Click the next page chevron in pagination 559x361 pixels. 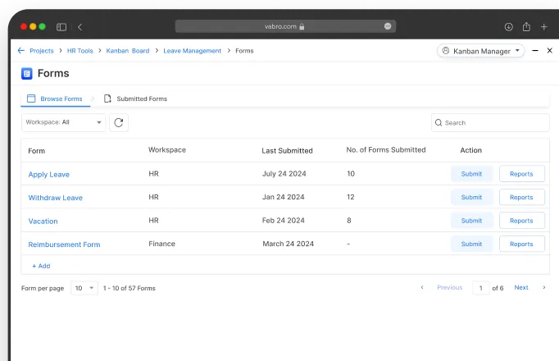pos(543,288)
